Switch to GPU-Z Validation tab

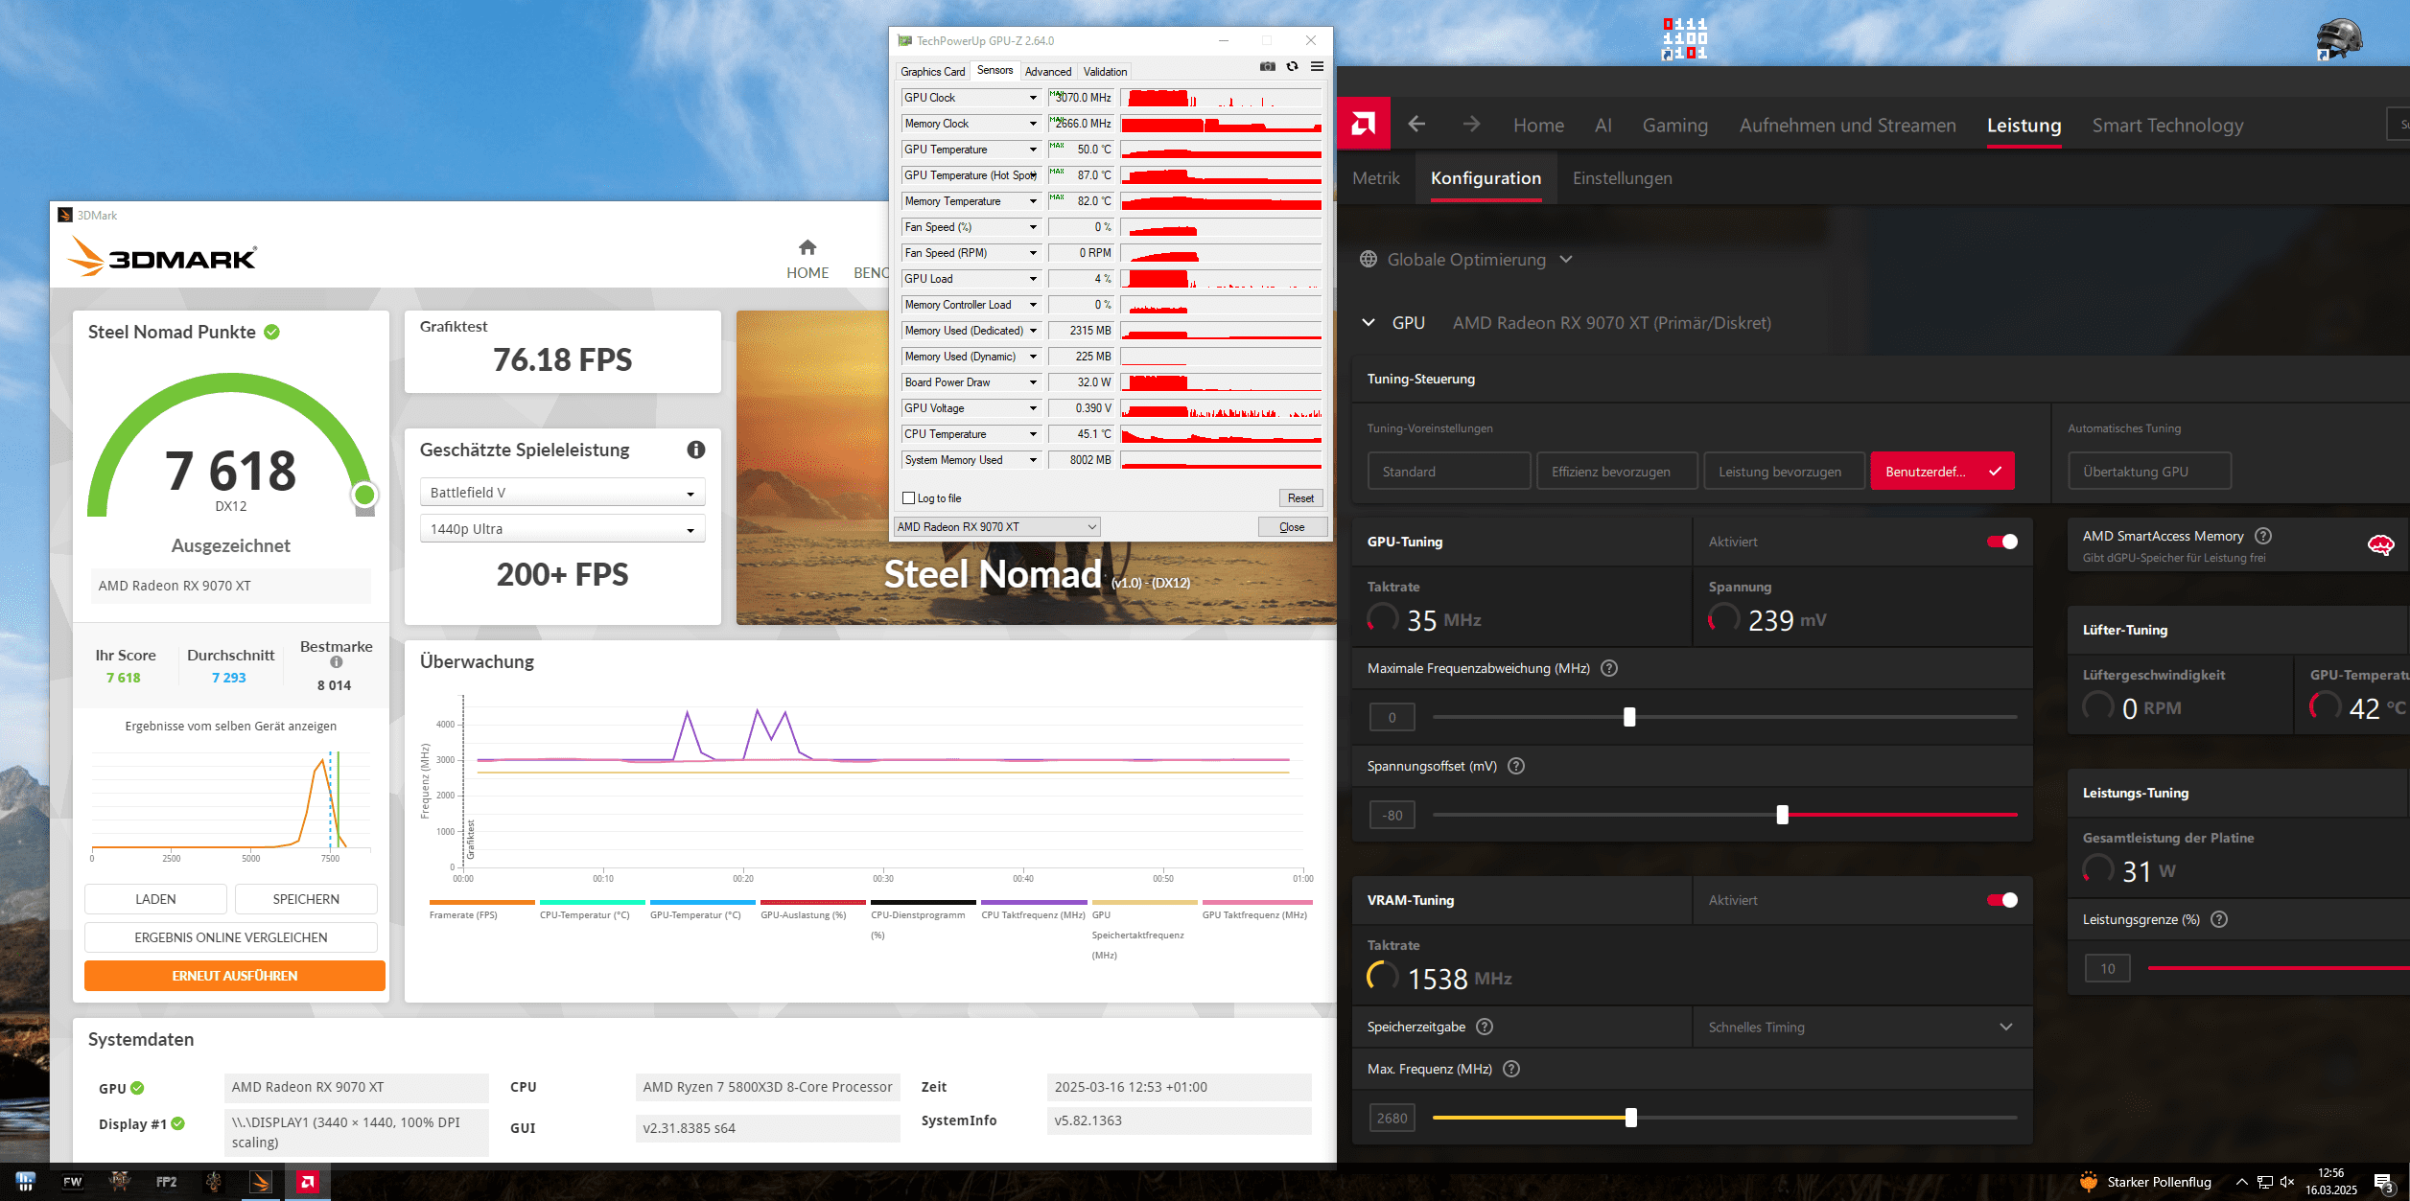[1105, 72]
